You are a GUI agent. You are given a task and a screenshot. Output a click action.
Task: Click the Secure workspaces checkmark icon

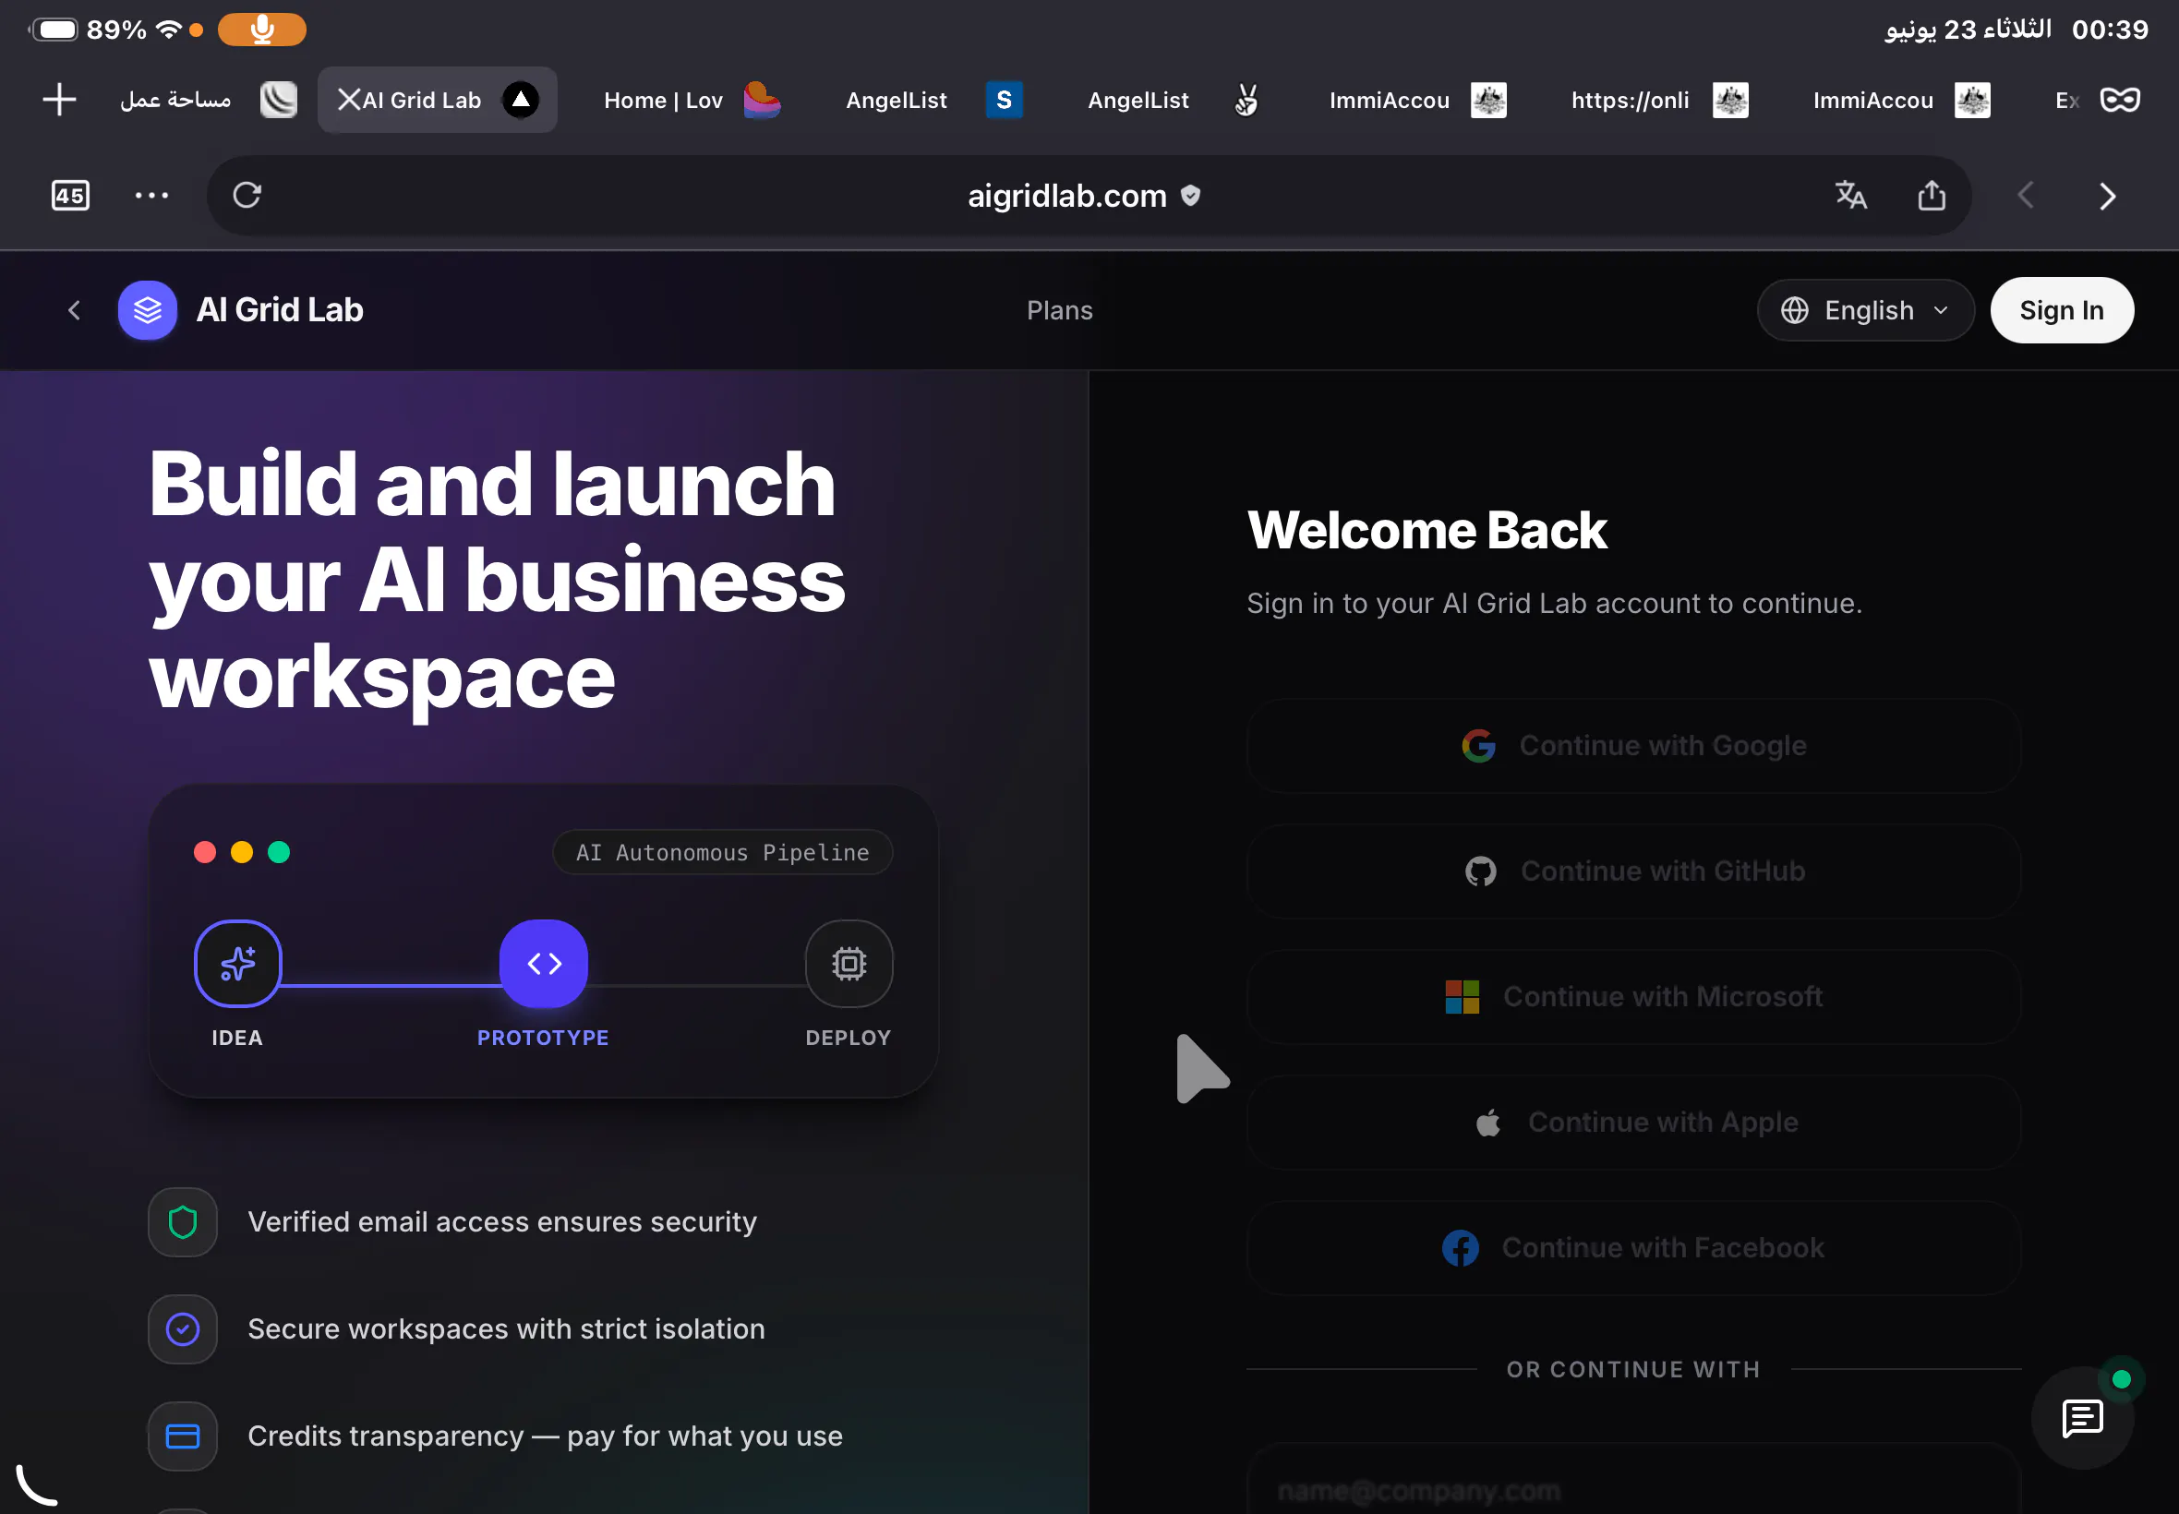(182, 1329)
